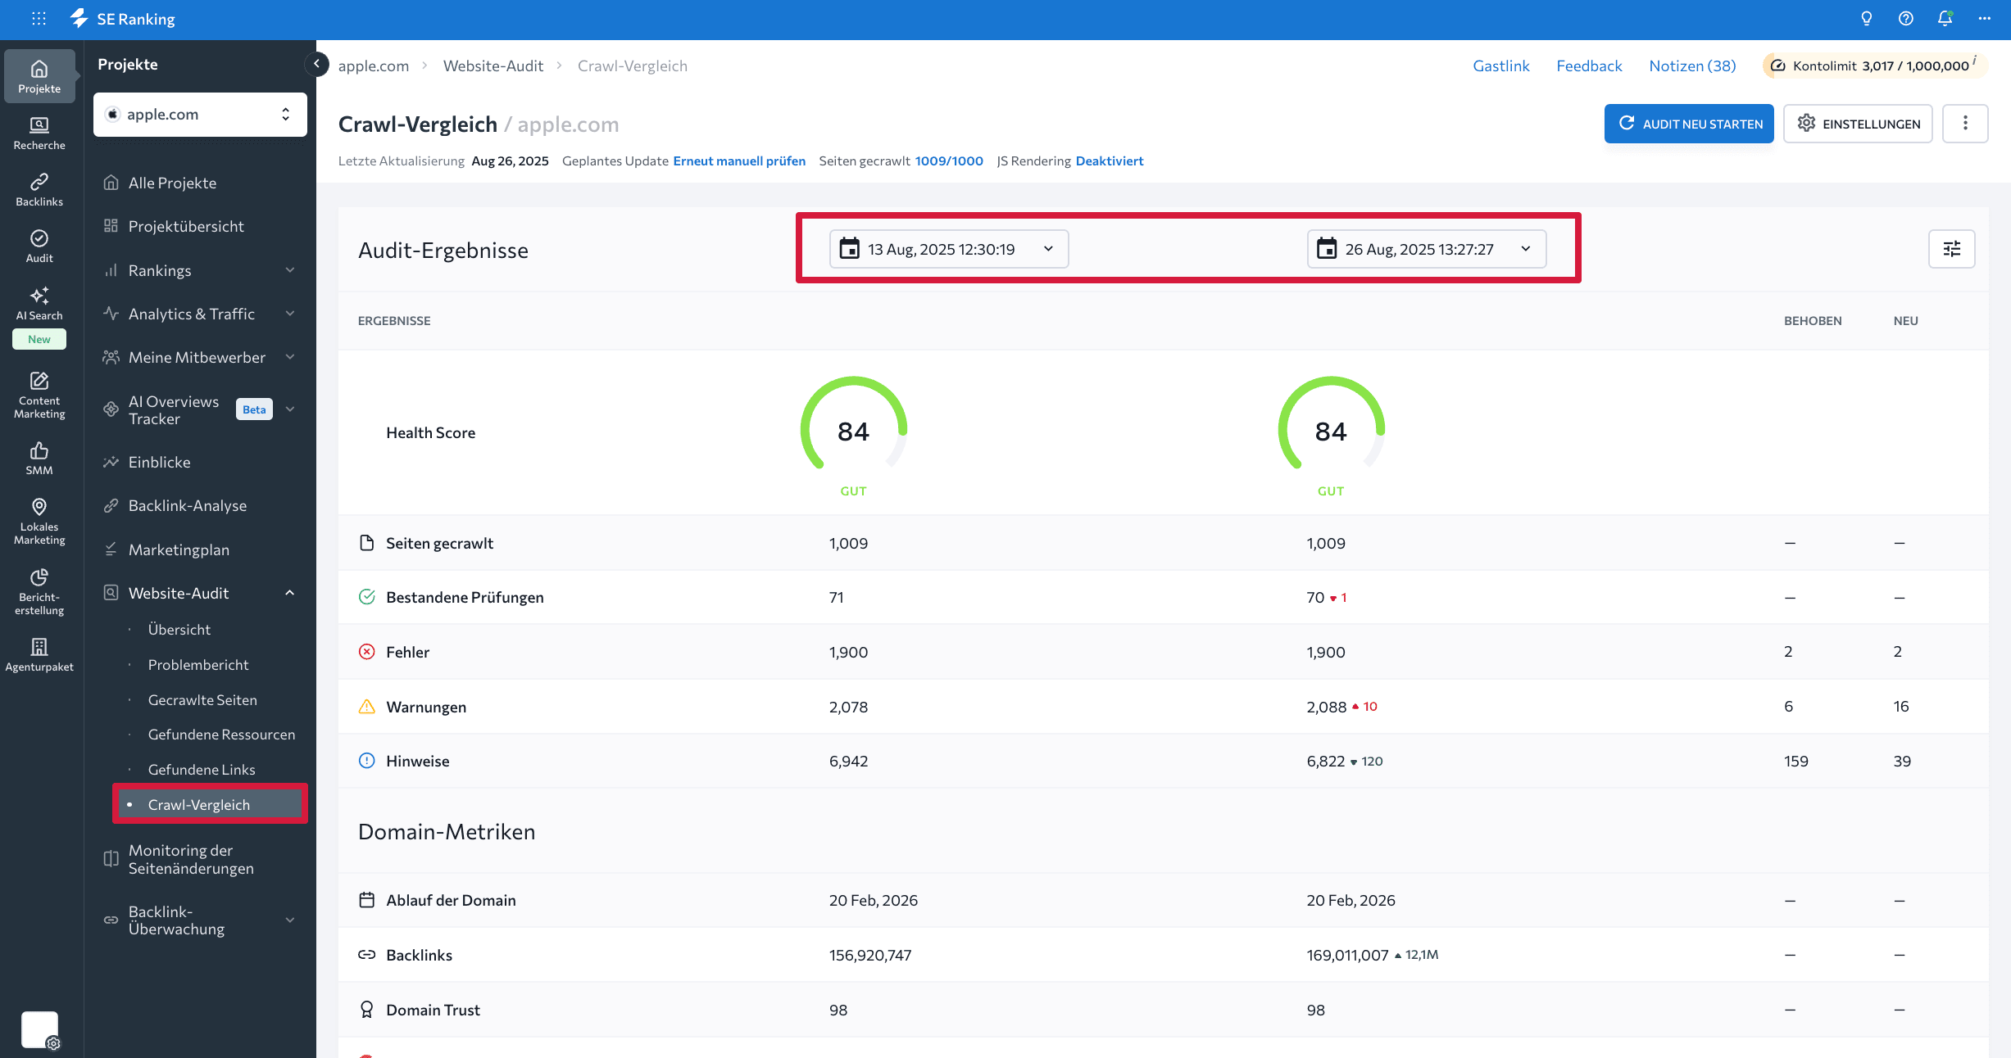Open the apple.com project selector dropdown
The image size is (2011, 1058).
coord(200,115)
